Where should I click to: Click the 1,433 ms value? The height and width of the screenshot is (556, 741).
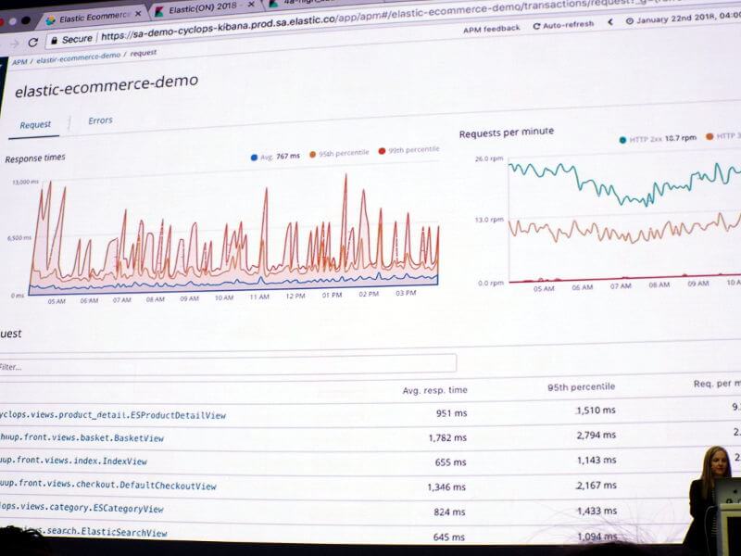click(x=597, y=512)
